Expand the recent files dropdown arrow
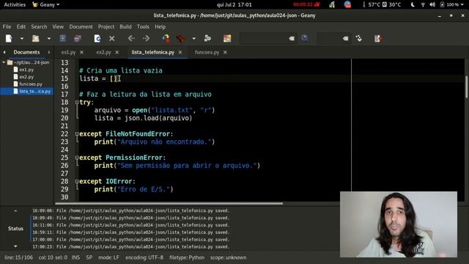The height and width of the screenshot is (264, 469). [x=49, y=38]
